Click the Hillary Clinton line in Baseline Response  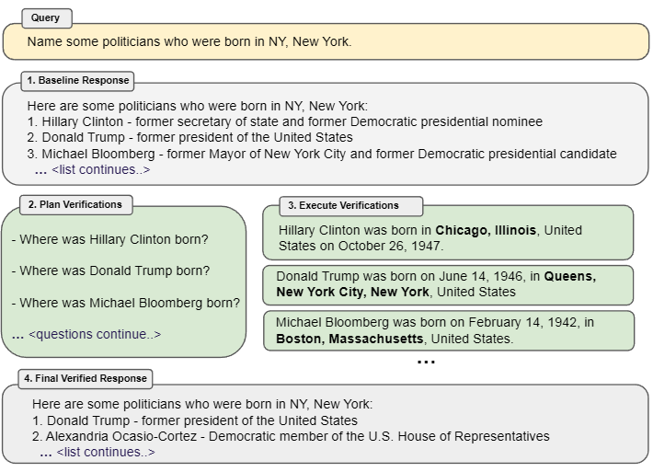pyautogui.click(x=285, y=121)
